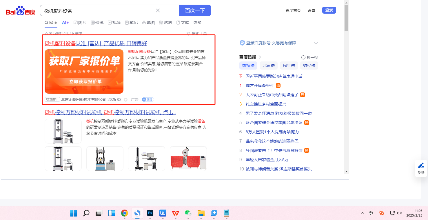The height and width of the screenshot is (220, 428).
Task: Switch to the 笔记 tab
Action: (131, 23)
